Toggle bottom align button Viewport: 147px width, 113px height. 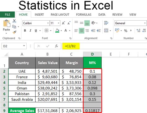pyautogui.click(x=87, y=23)
